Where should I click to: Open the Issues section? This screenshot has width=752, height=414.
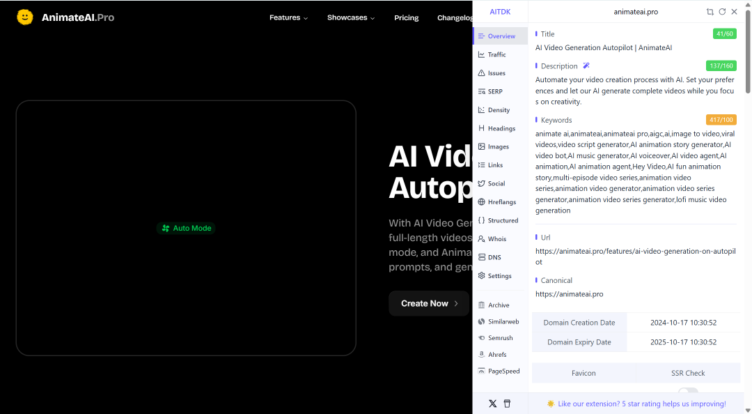coord(500,73)
